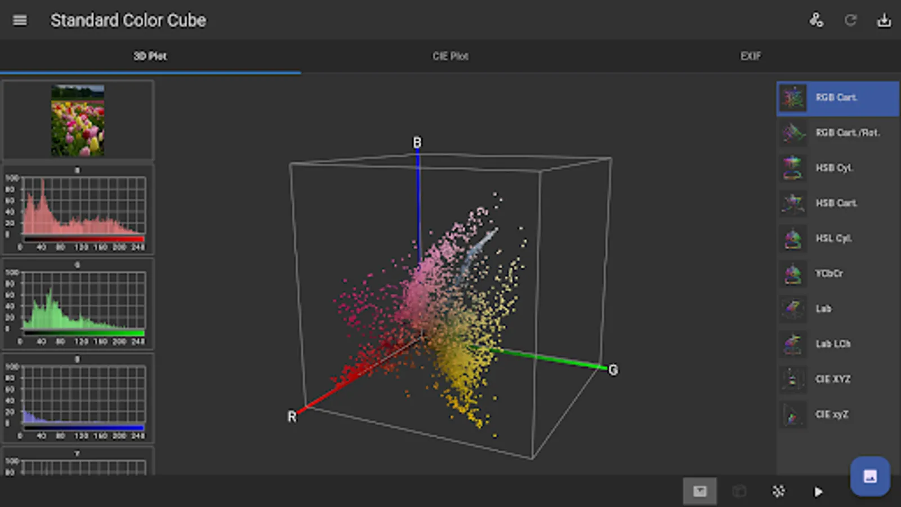The width and height of the screenshot is (901, 507).
Task: Click the blue channel histogram
Action: pyautogui.click(x=78, y=398)
